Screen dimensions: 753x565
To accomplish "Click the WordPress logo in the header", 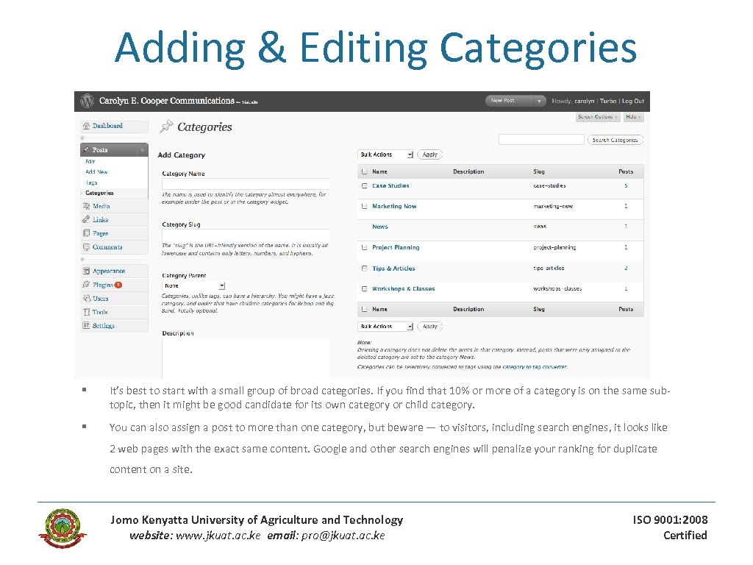I will (86, 101).
